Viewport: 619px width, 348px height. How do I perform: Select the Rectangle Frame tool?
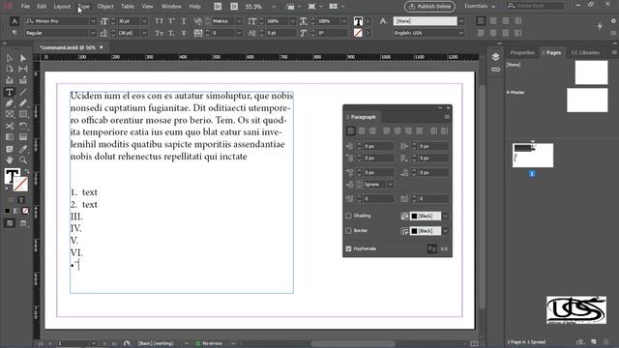coord(10,114)
